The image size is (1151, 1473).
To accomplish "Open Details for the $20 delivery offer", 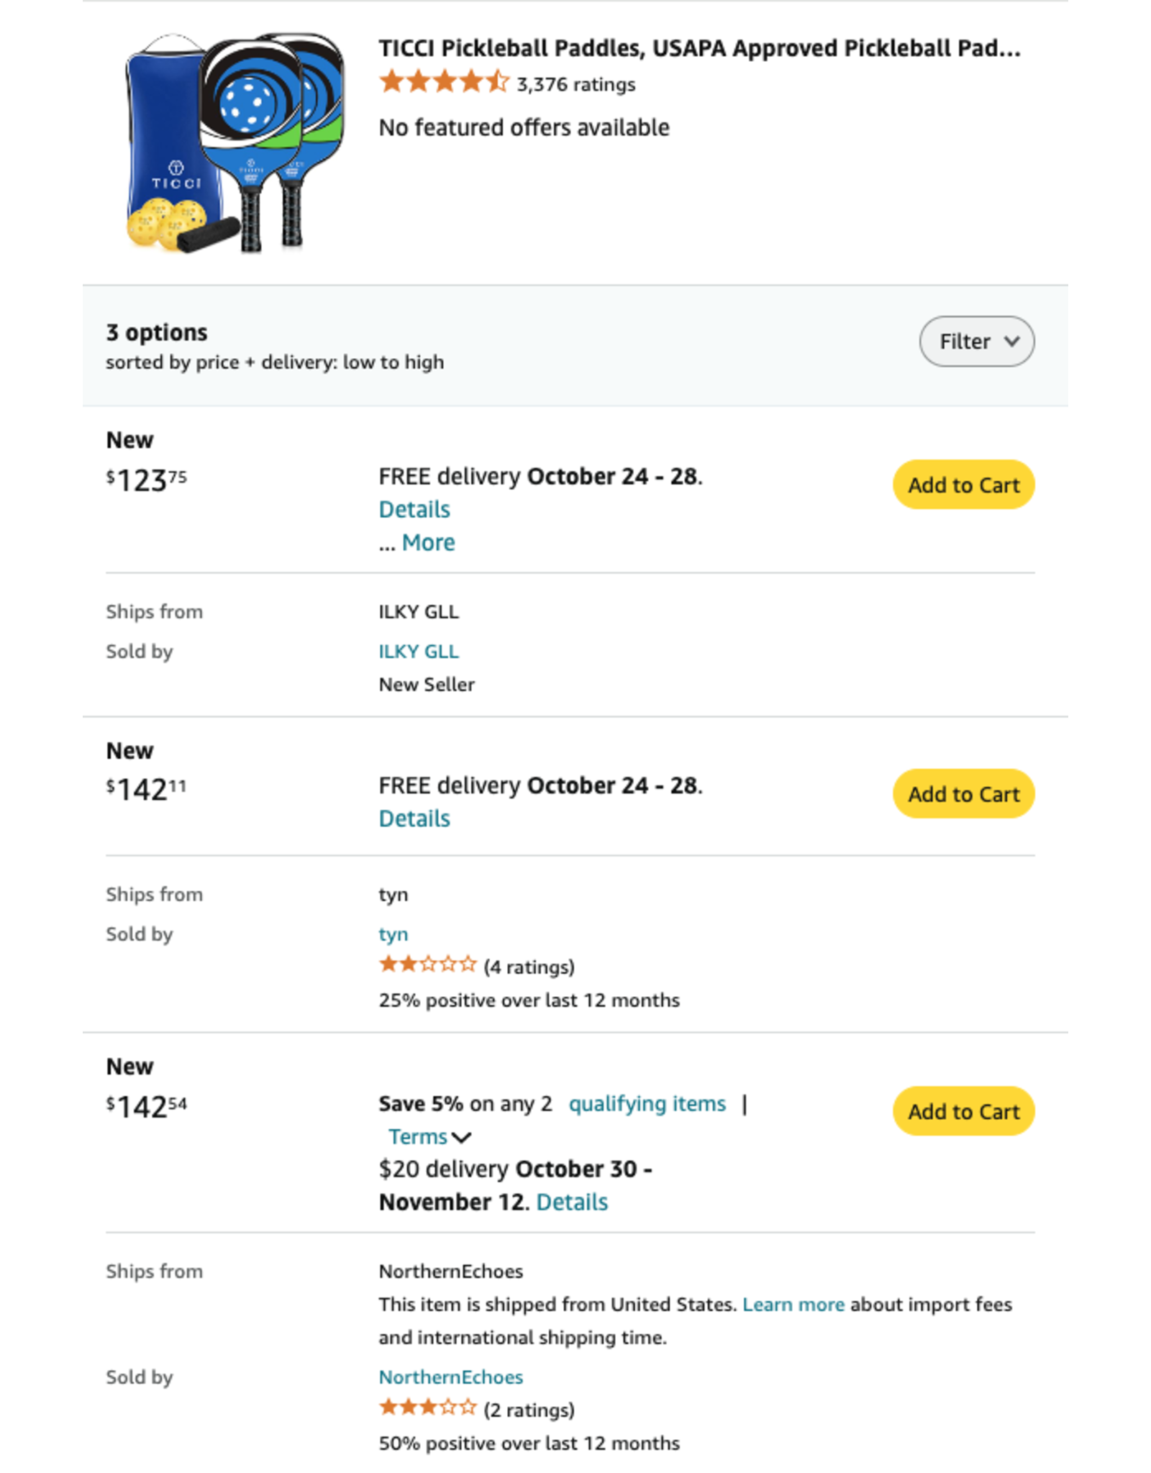I will (x=572, y=1202).
